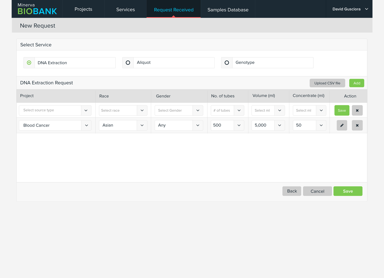Viewport: 384px width, 278px height.
Task: Click the Cancel button at bottom
Action: click(x=317, y=191)
